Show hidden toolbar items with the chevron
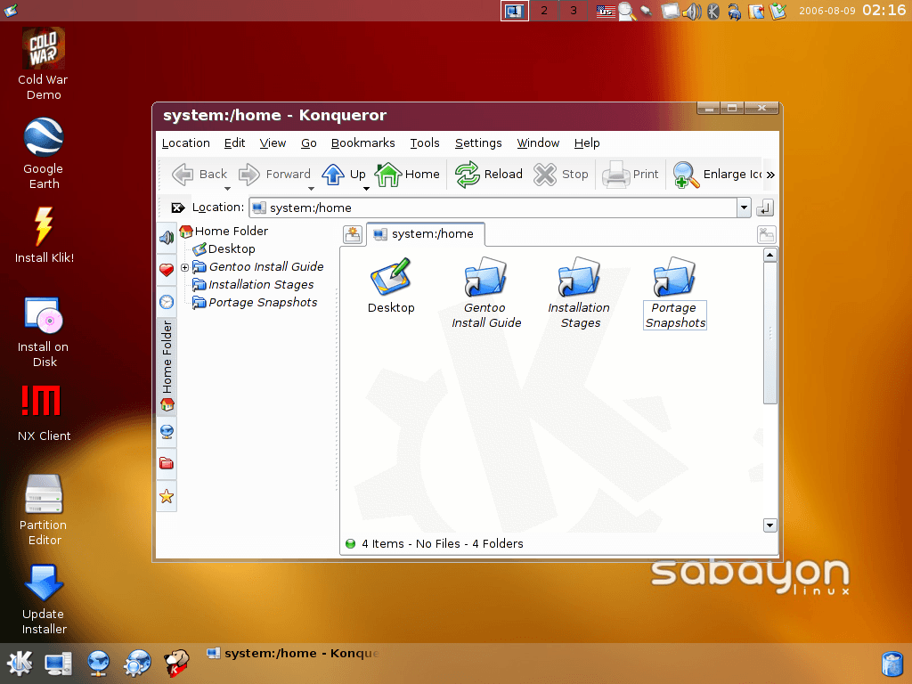Image resolution: width=912 pixels, height=684 pixels. [770, 175]
